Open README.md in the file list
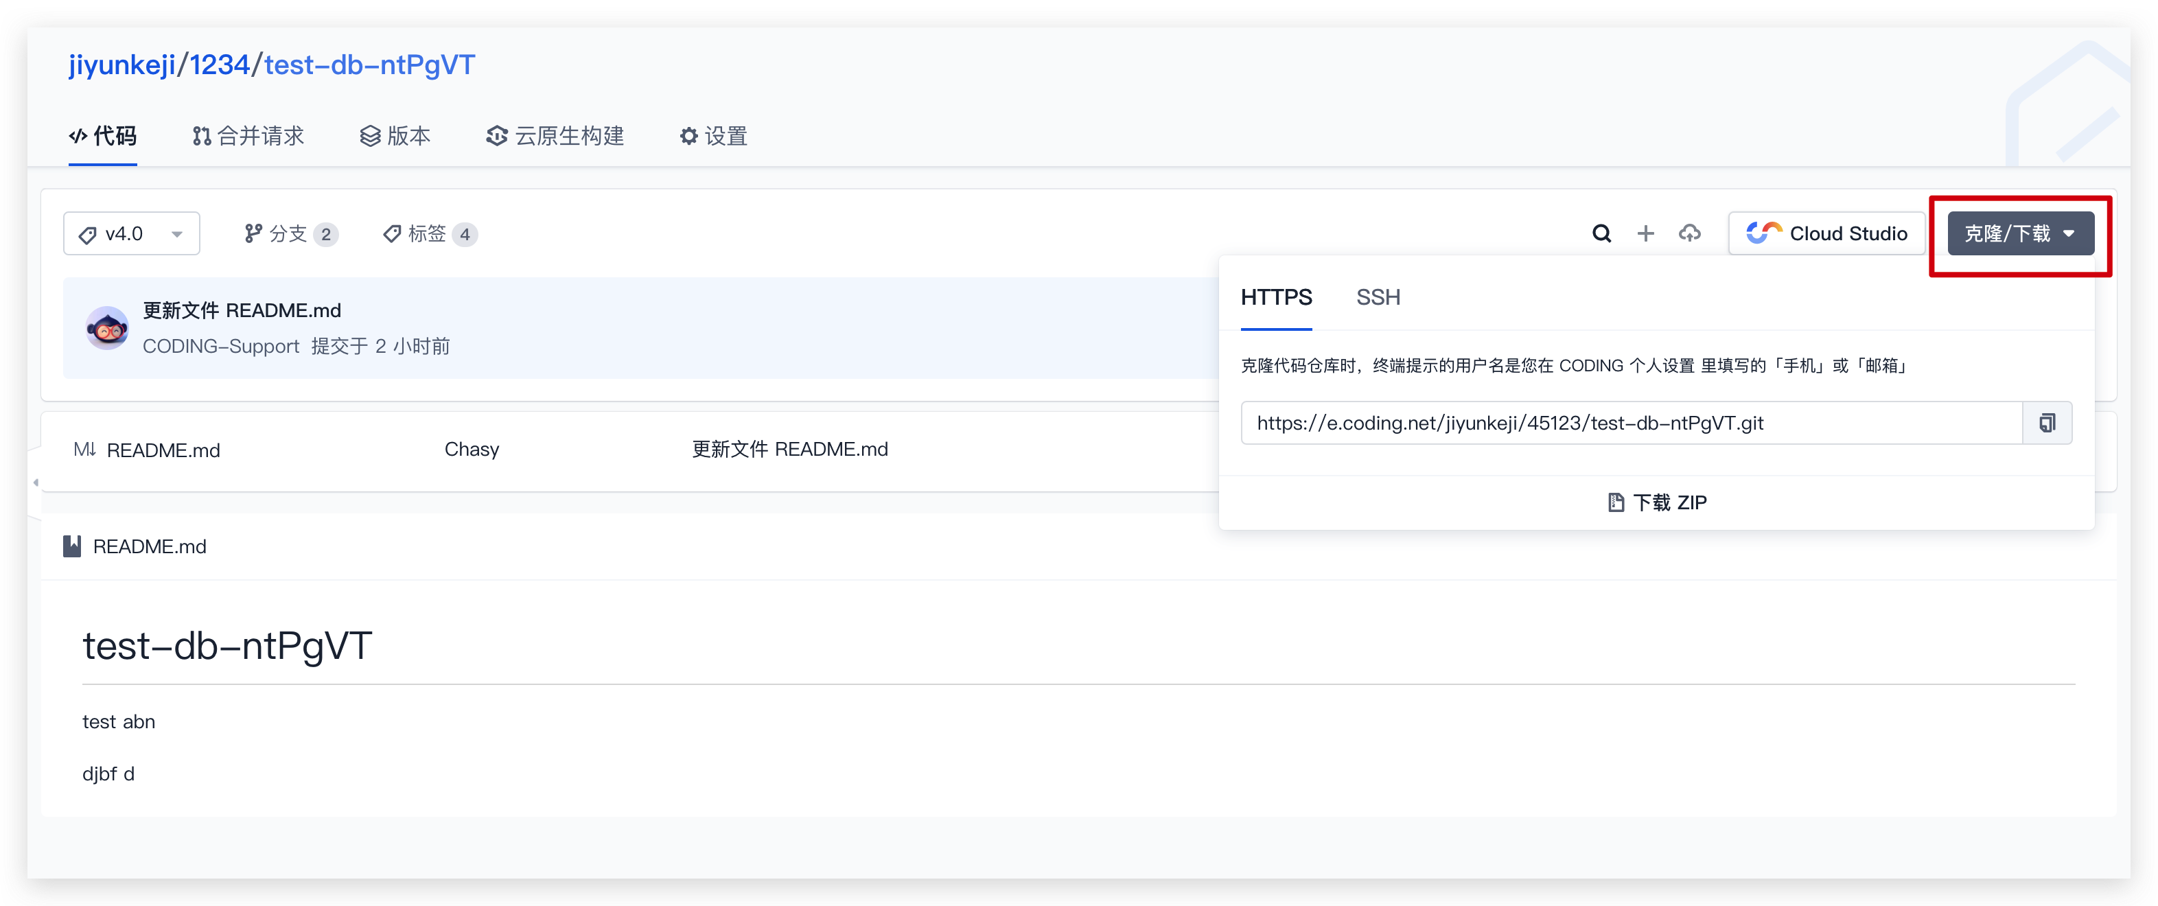The image size is (2158, 906). click(163, 450)
